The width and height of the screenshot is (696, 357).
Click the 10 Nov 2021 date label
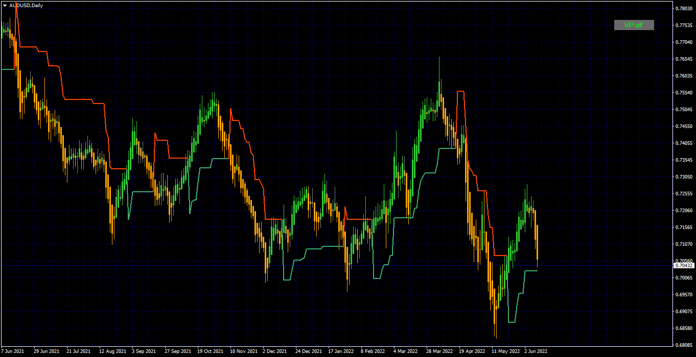[x=244, y=351]
